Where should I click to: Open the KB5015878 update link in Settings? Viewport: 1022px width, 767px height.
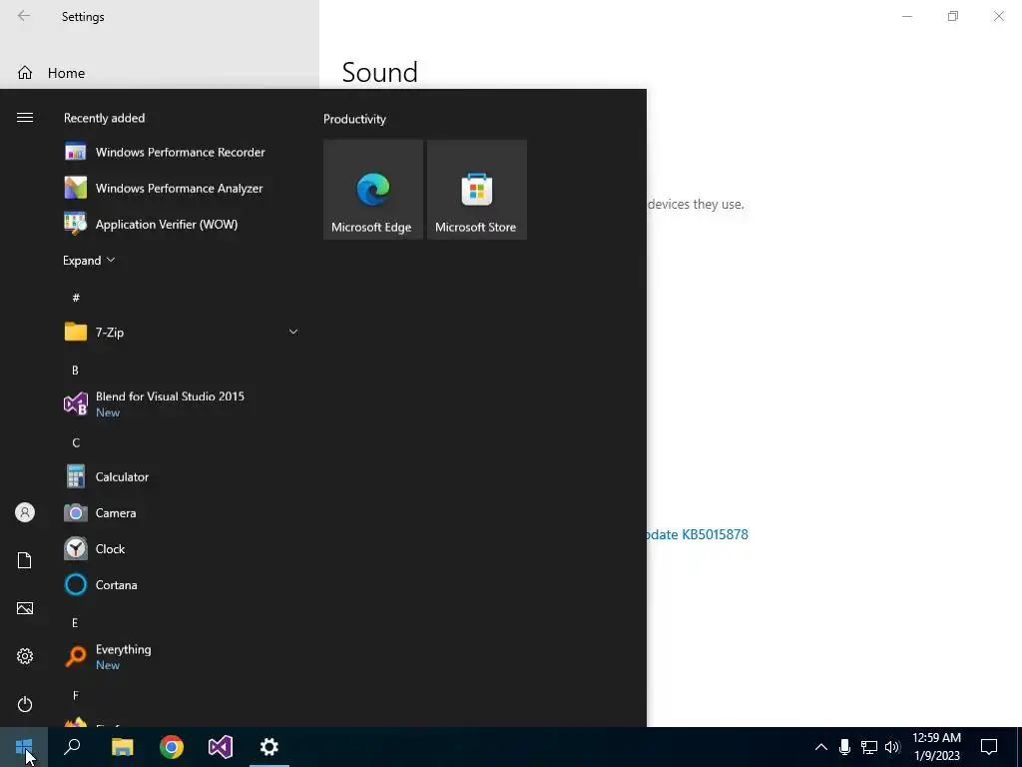[x=698, y=535]
